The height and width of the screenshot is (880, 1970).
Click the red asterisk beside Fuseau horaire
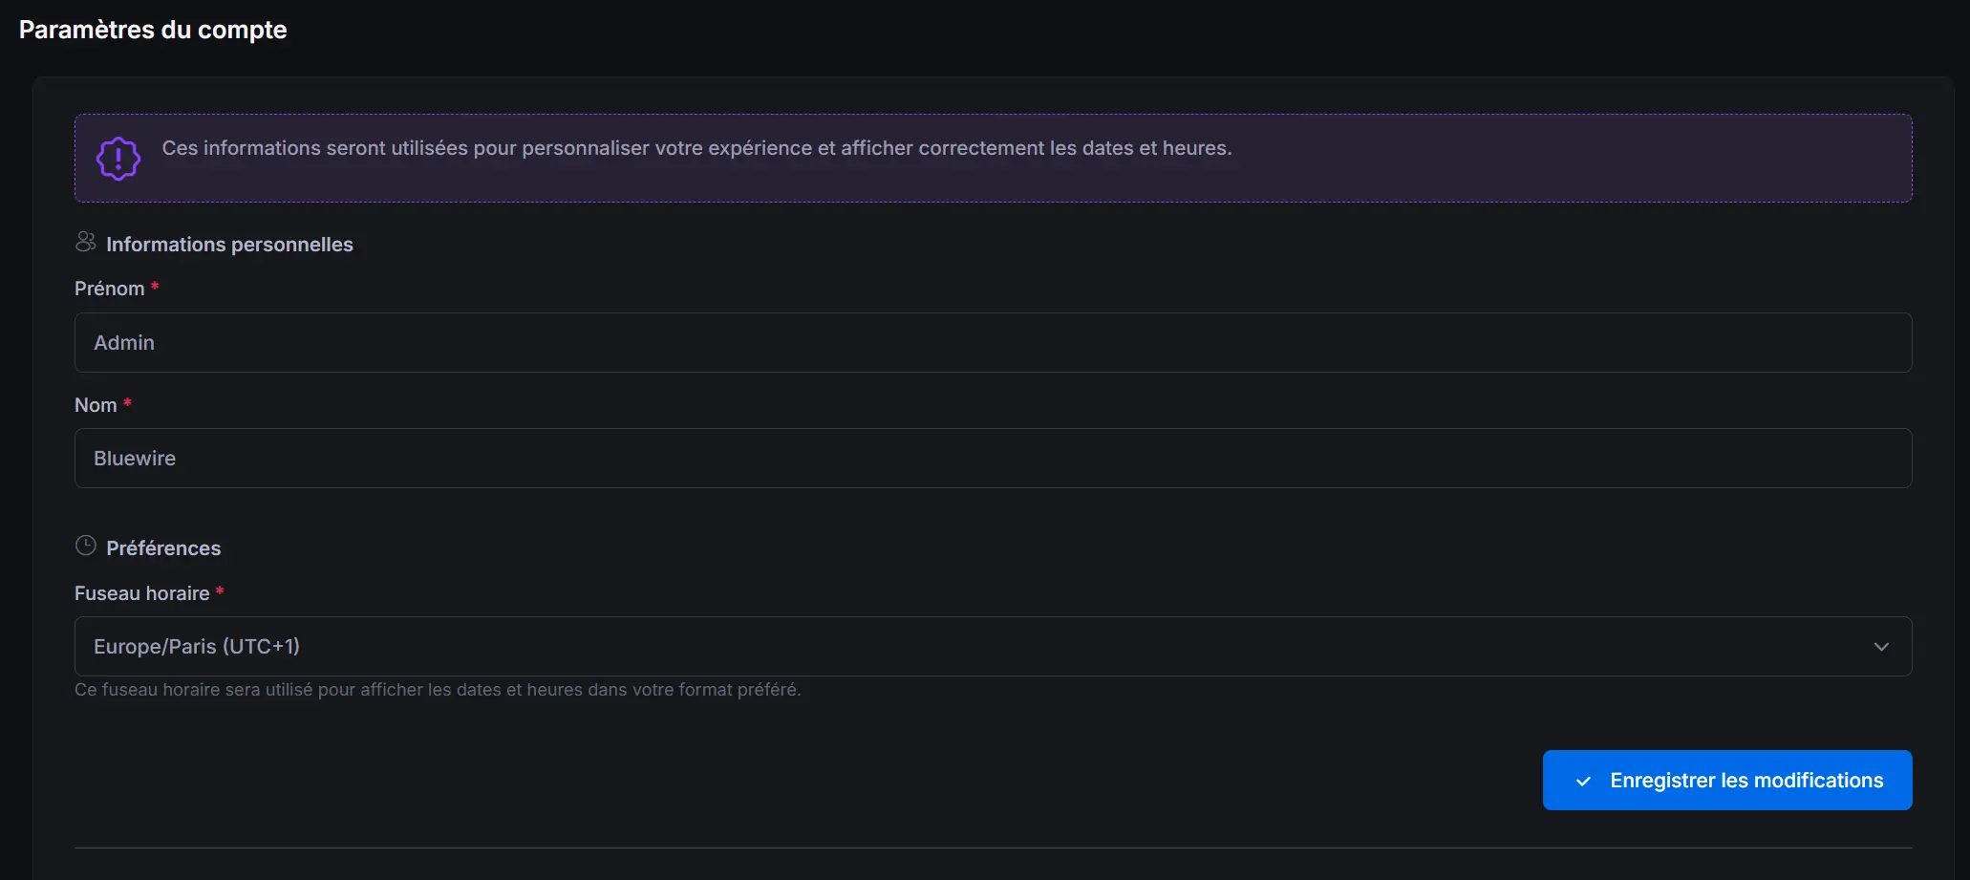click(220, 591)
